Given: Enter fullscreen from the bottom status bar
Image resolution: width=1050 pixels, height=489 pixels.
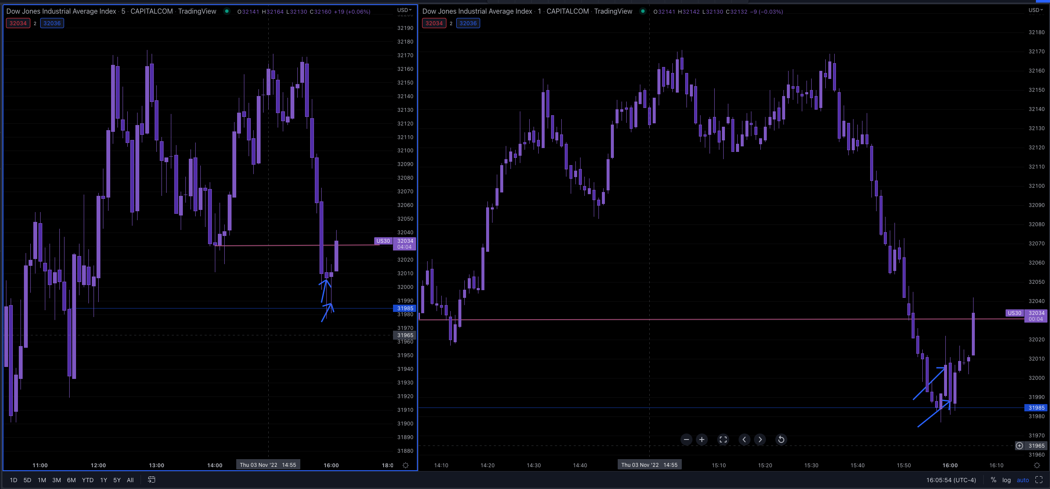Looking at the screenshot, I should pos(1040,480).
